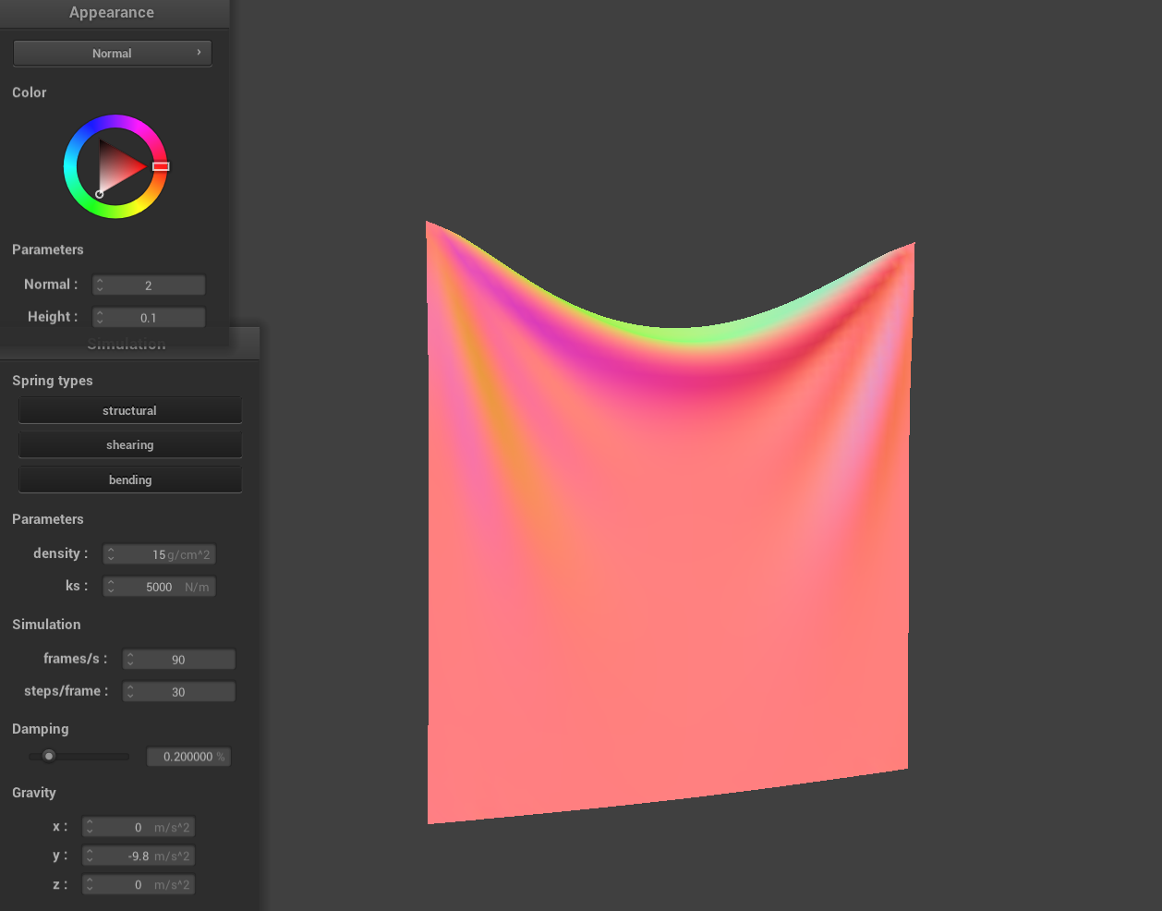Click the ks stepper arrows
Screen dimensions: 1162x911
point(111,587)
